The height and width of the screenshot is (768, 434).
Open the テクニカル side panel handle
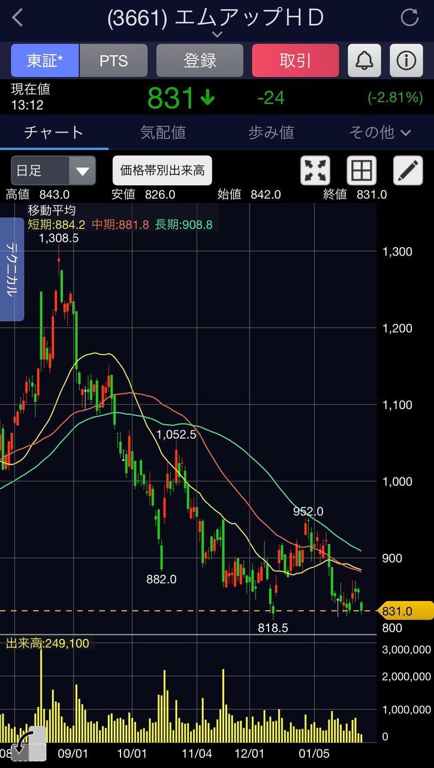[11, 269]
